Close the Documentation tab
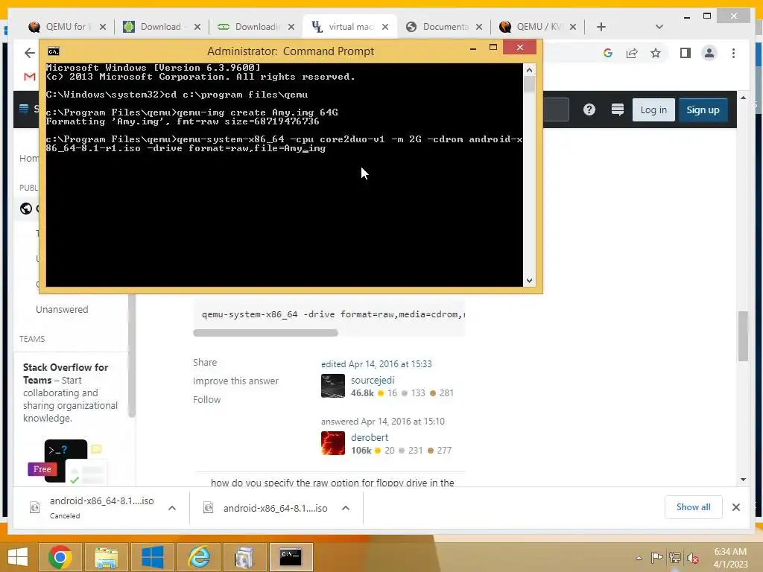Viewport: 763px width, 572px height. [479, 27]
